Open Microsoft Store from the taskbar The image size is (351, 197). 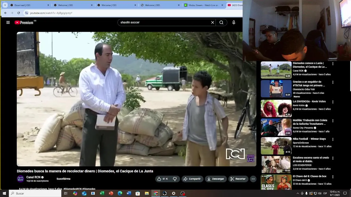(x=138, y=193)
